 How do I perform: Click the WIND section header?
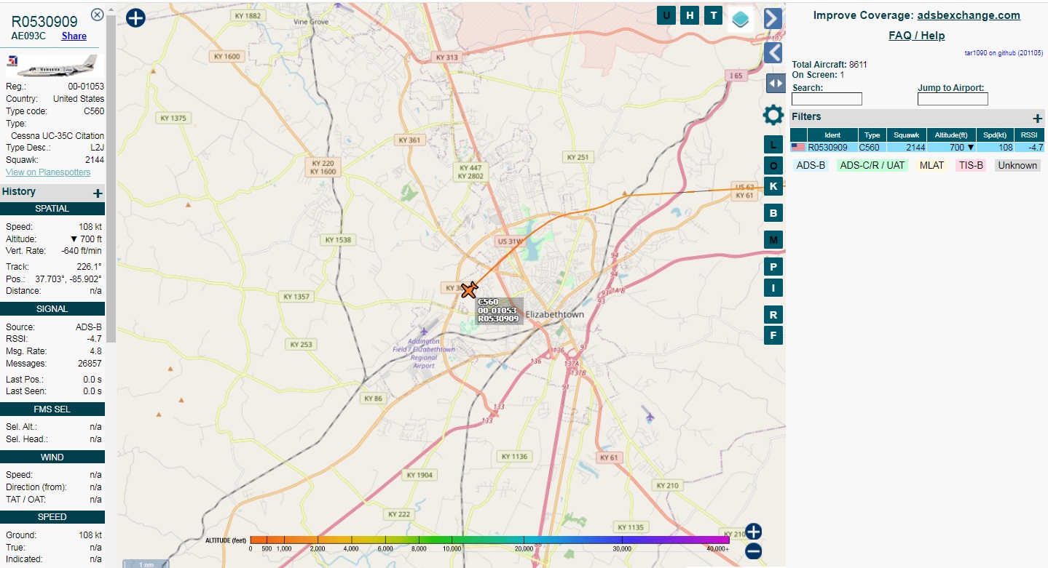pyautogui.click(x=52, y=457)
